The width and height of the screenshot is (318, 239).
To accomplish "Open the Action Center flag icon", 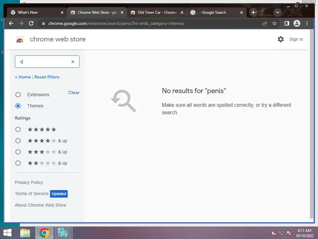I will 289,233.
